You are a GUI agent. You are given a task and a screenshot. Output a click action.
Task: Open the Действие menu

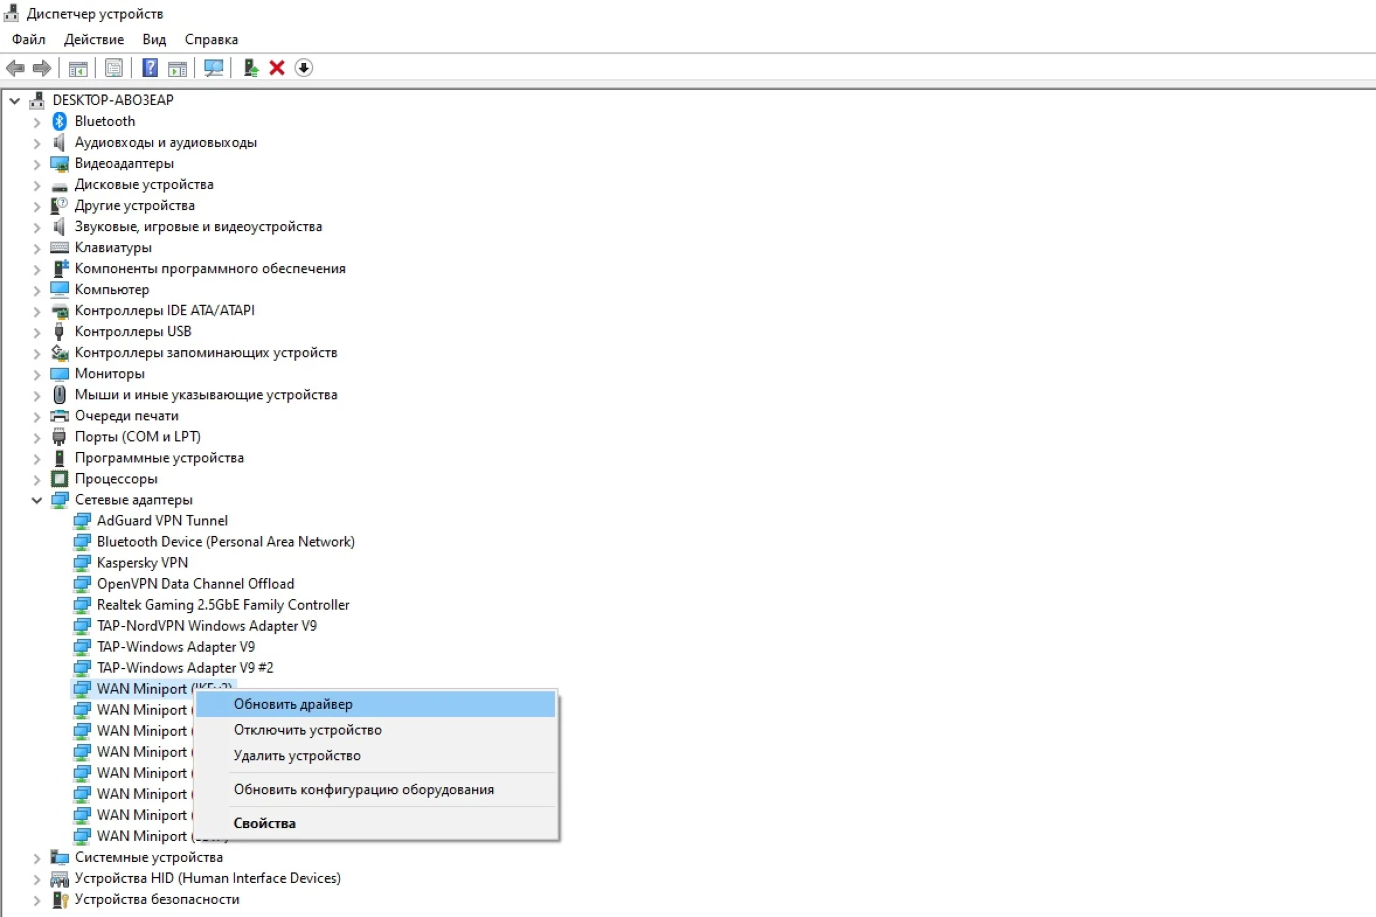pos(94,40)
